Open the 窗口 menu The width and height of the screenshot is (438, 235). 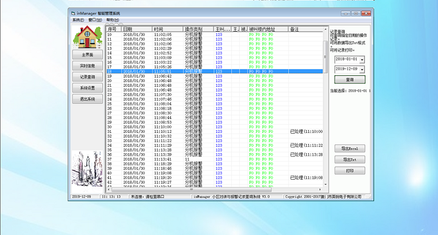coord(95,20)
